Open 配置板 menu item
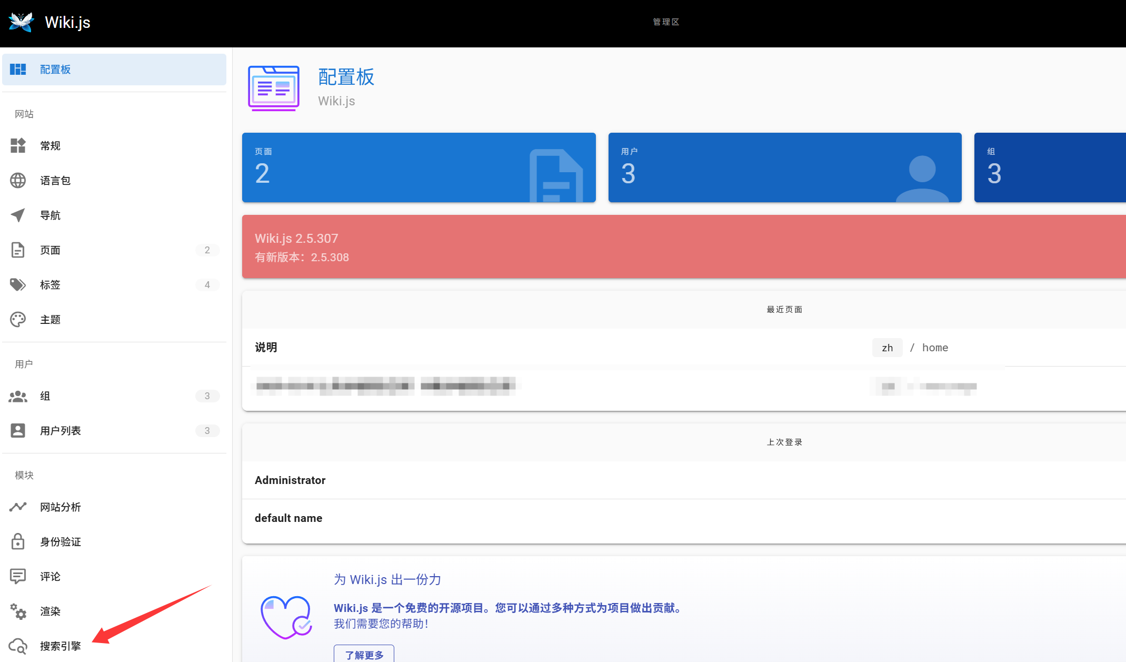Viewport: 1126px width, 662px height. pyautogui.click(x=114, y=70)
